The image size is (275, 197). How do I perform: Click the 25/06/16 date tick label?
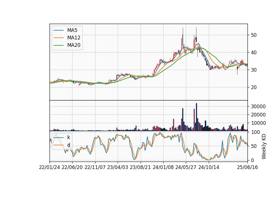point(247,167)
